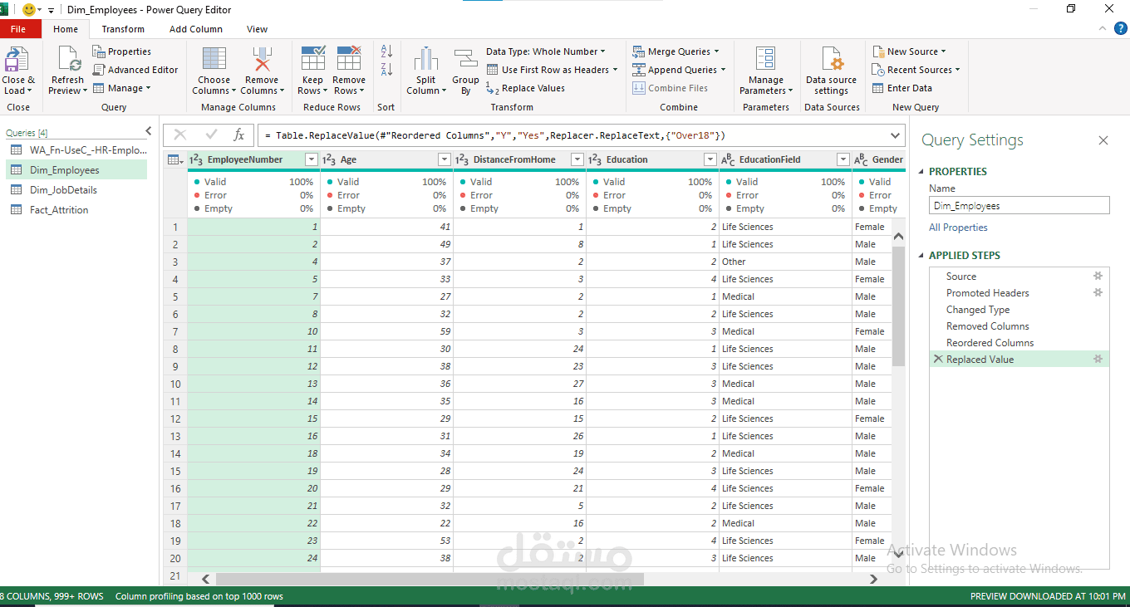Image resolution: width=1130 pixels, height=607 pixels.
Task: Open the Merge Queries dropdown
Action: (676, 51)
